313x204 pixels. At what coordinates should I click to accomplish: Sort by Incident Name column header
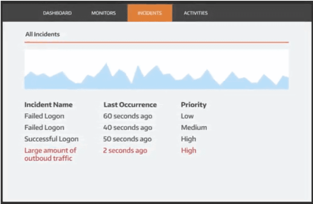pyautogui.click(x=49, y=104)
